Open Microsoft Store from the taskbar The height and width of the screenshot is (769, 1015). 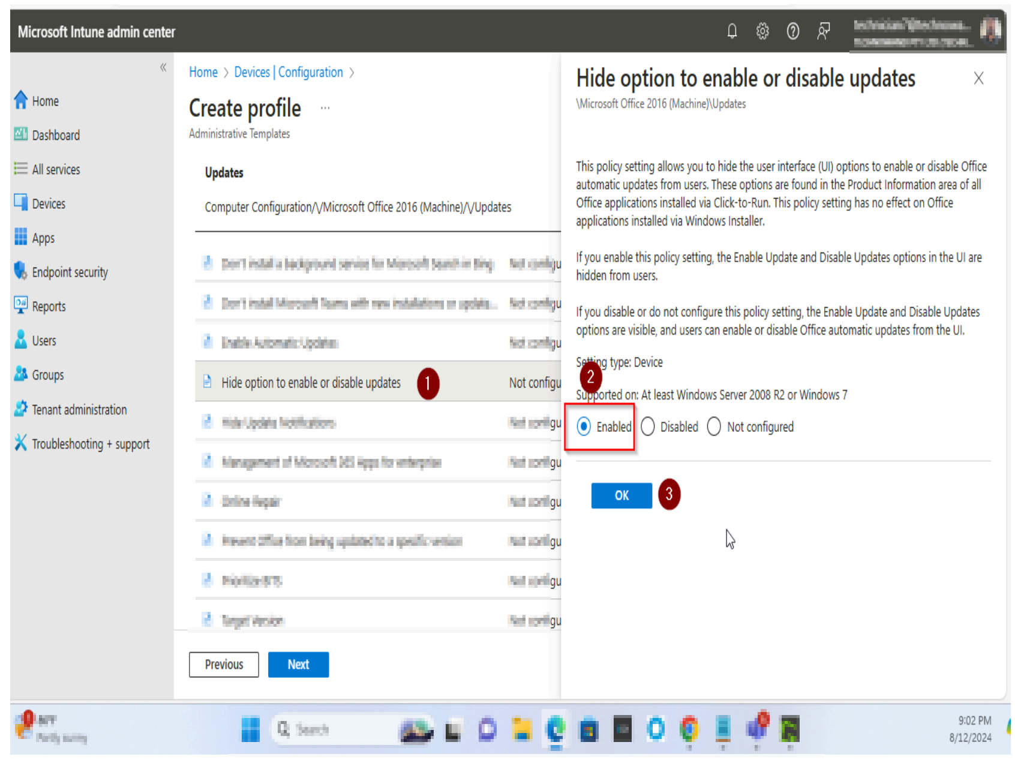(x=588, y=729)
